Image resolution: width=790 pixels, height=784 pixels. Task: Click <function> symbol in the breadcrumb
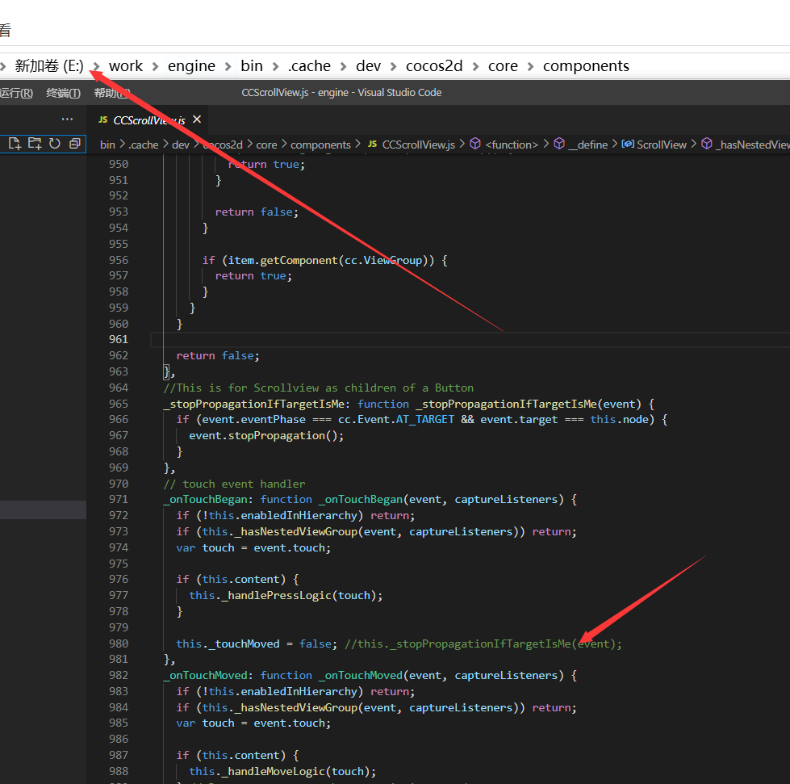tap(512, 145)
